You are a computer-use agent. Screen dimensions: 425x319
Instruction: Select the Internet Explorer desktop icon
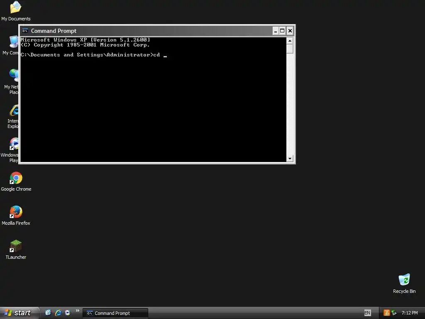click(13, 116)
